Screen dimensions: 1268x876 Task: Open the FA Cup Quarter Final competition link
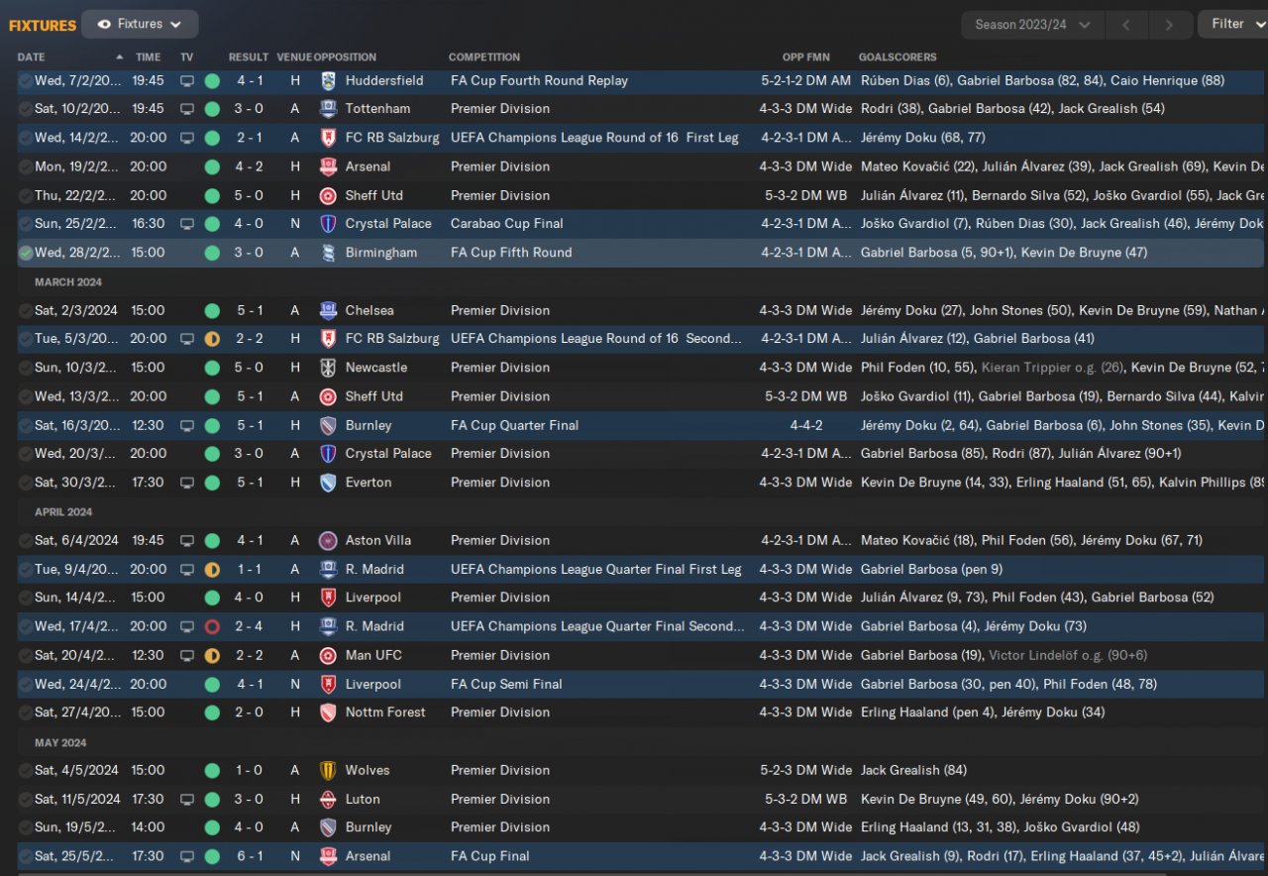click(515, 425)
